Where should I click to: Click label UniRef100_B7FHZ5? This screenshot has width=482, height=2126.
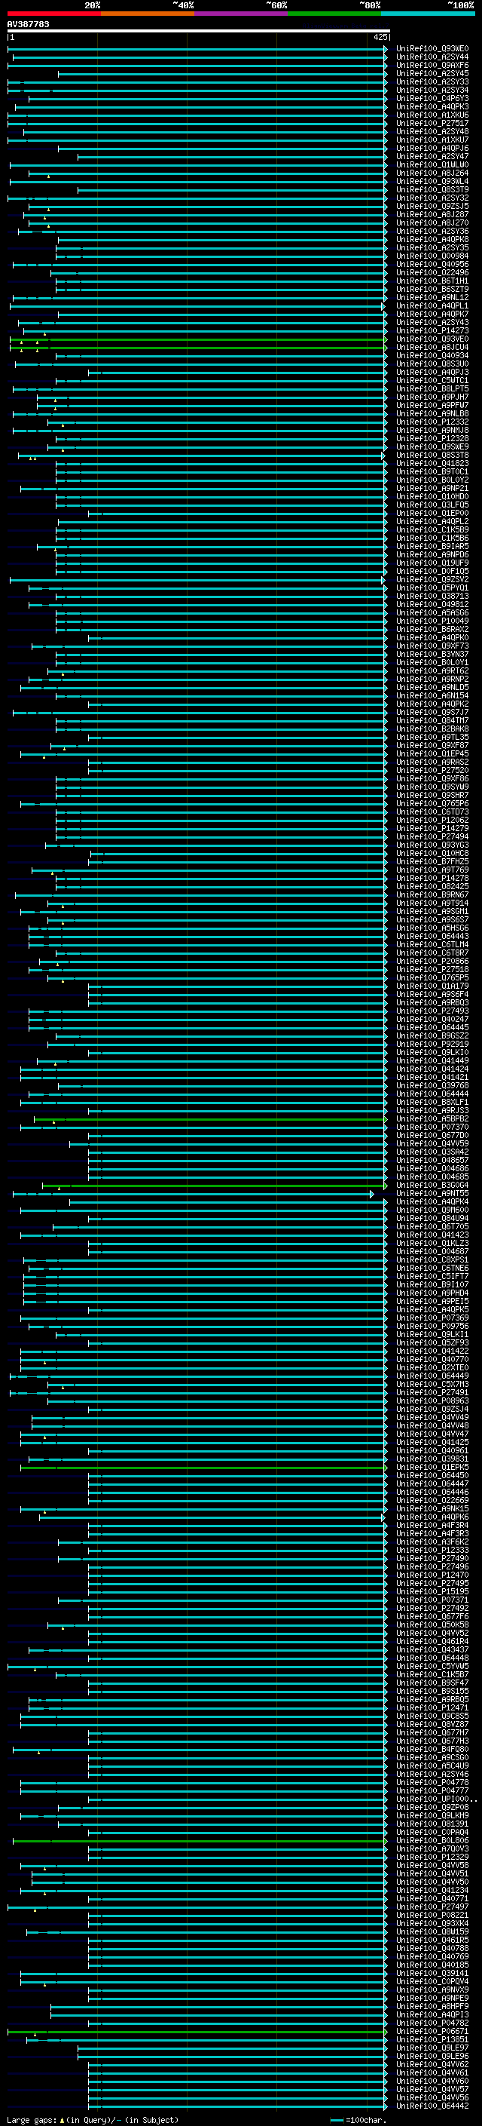coord(432,861)
